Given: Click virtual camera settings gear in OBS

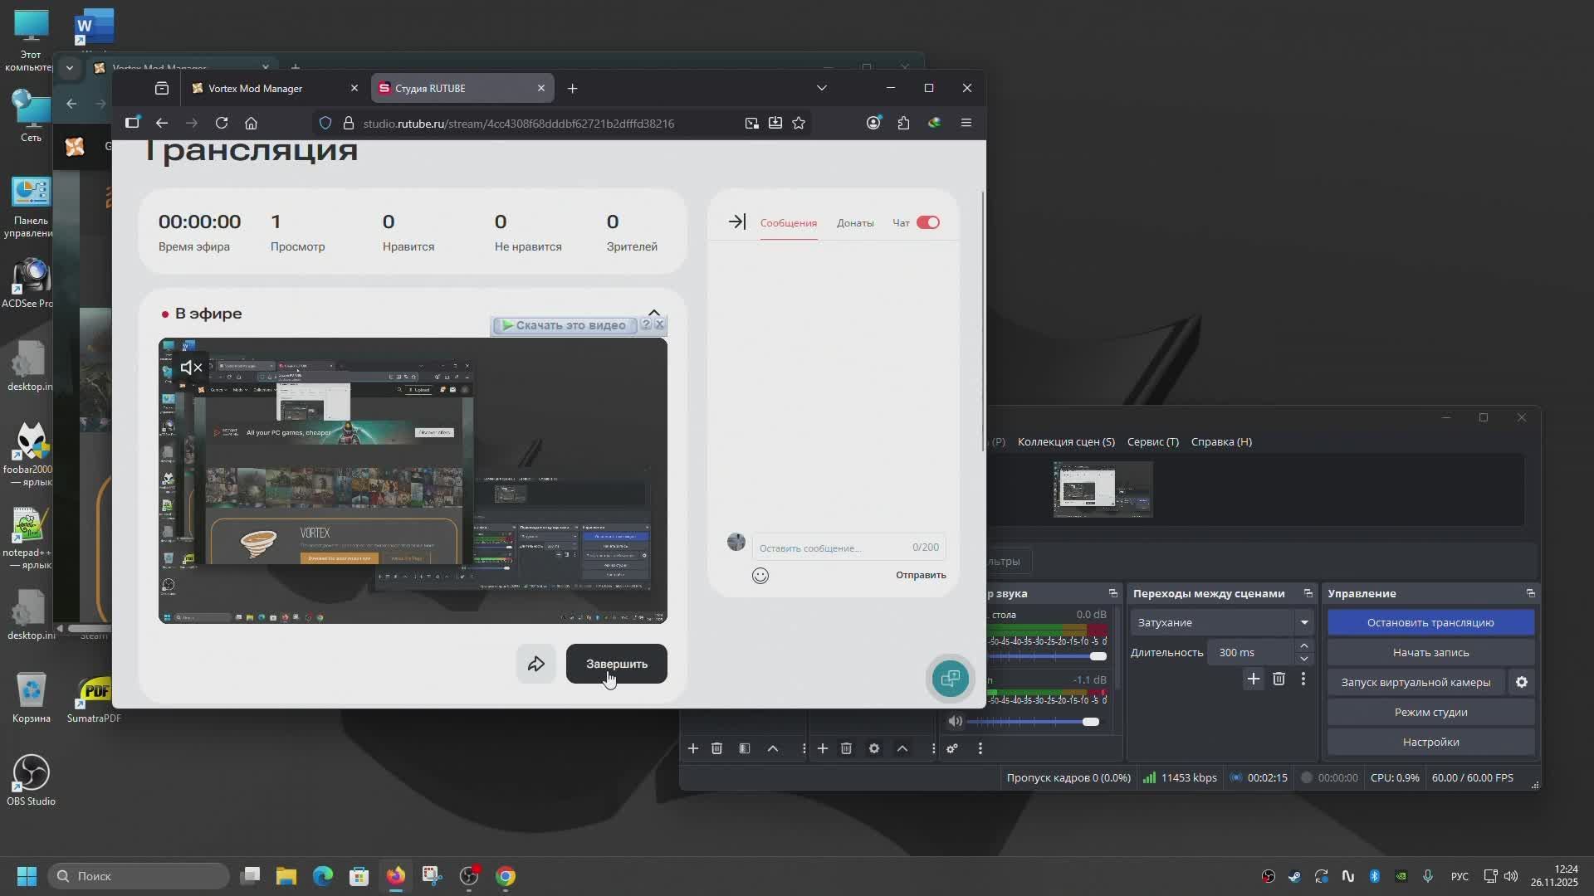Looking at the screenshot, I should click(x=1521, y=682).
